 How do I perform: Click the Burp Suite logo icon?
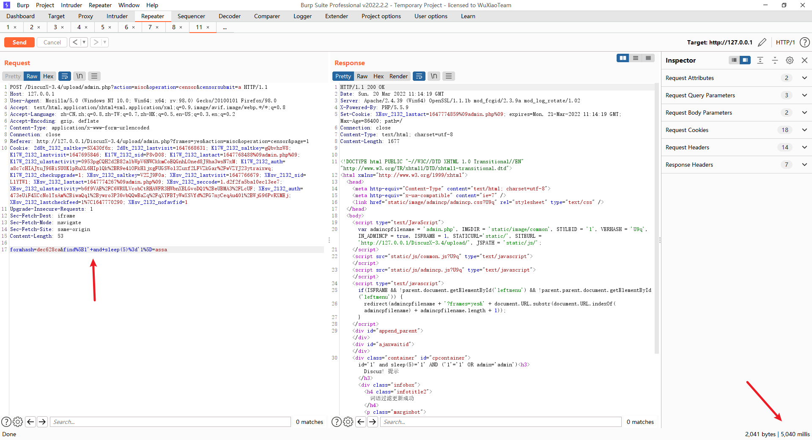tap(7, 5)
